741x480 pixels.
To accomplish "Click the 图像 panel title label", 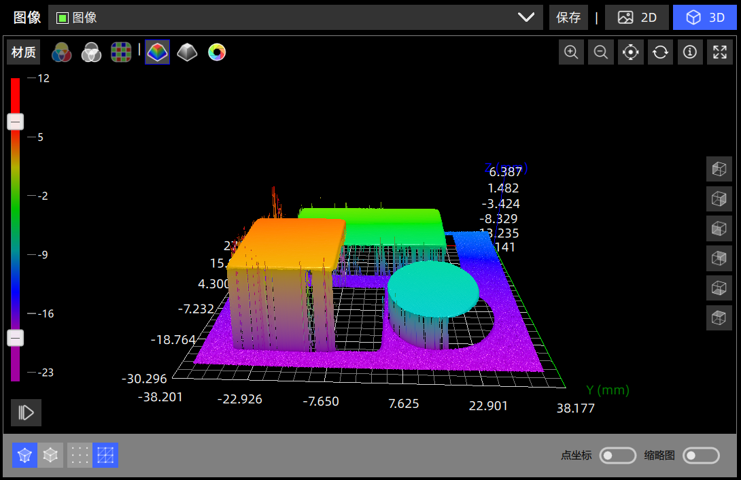I will pos(27,18).
